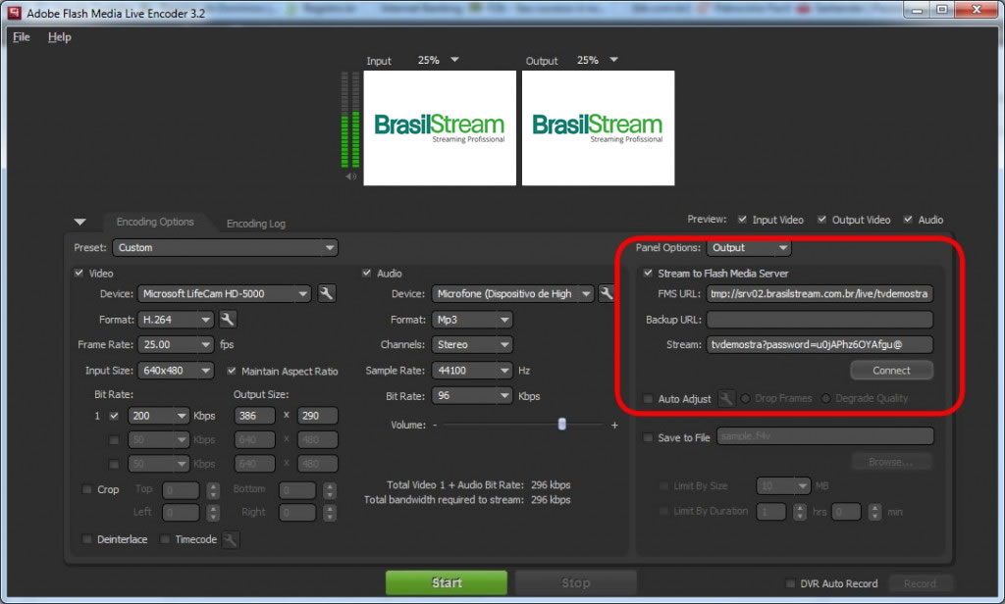Click the Input preview thumbnail

(x=440, y=128)
